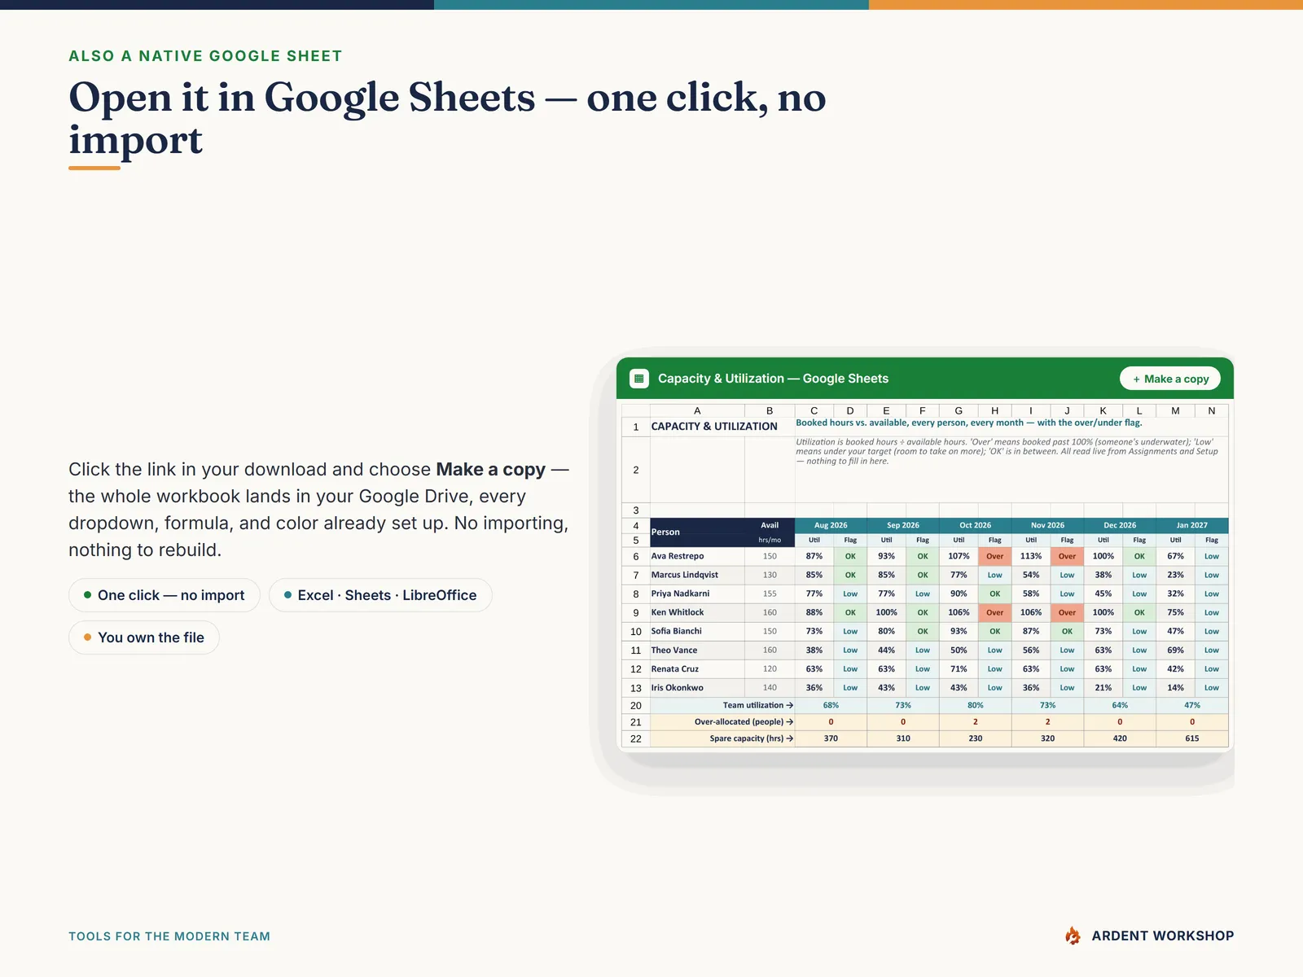Click Ken Whitlock's Over flag for Oct 2026

pyautogui.click(x=995, y=612)
